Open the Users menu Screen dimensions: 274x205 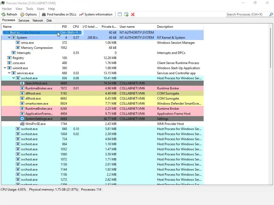click(x=41, y=9)
